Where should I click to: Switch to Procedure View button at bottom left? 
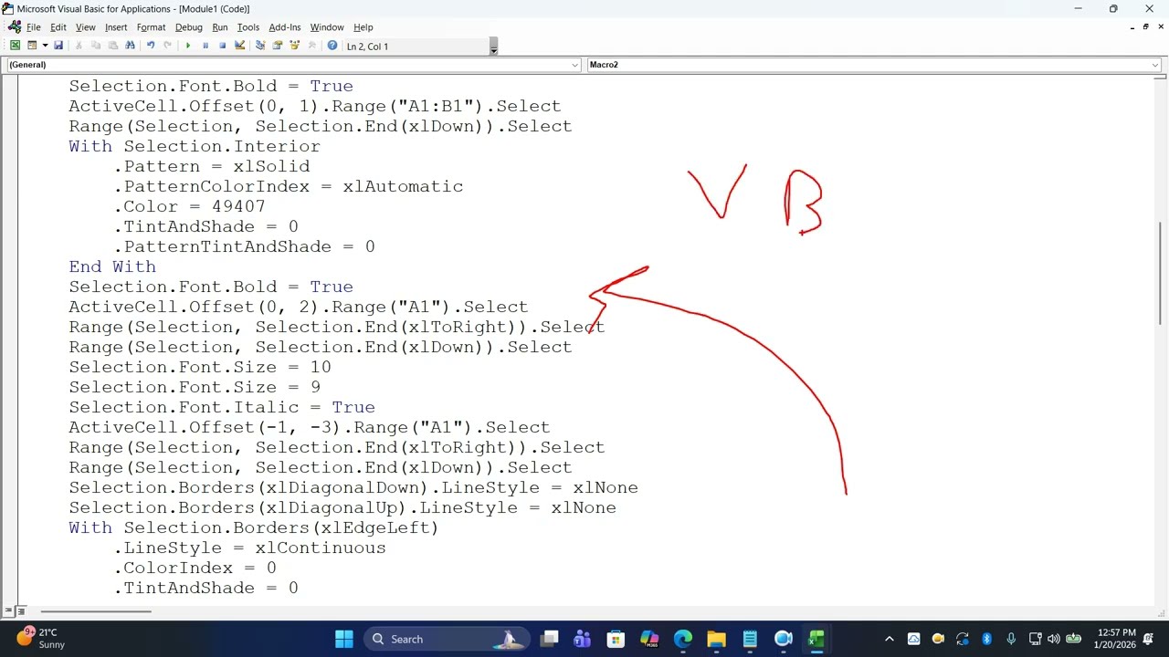[8, 611]
